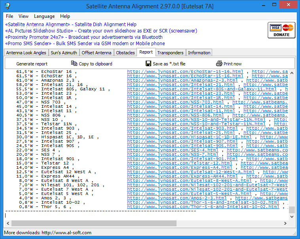Switch to the Sun's Azimuth tab

click(64, 53)
